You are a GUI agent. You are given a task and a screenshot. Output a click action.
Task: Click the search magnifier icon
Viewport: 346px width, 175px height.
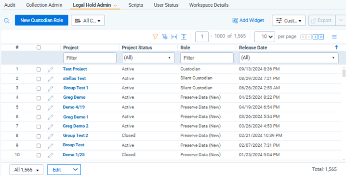click(7, 21)
